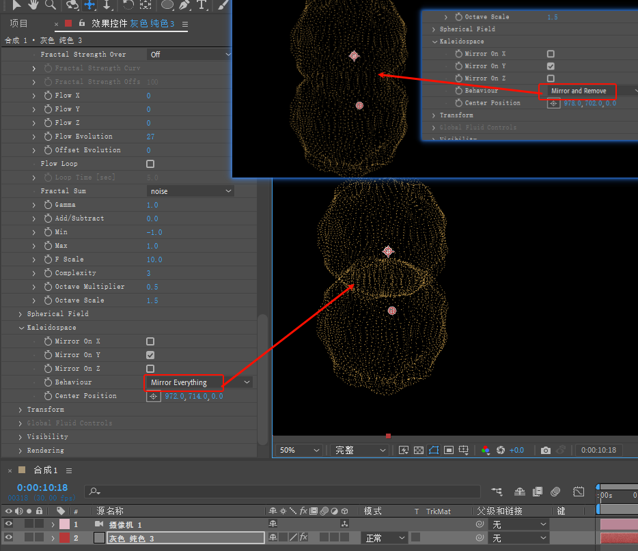Click label color swatch of 摄像机 1
The image size is (638, 551).
click(x=64, y=524)
